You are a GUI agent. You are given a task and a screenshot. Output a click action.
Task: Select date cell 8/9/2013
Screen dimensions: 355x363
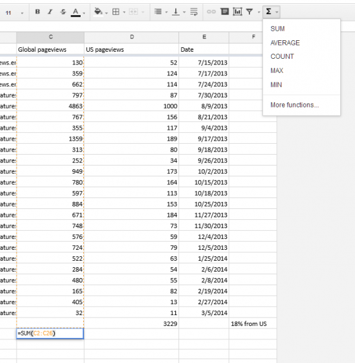pyautogui.click(x=204, y=106)
